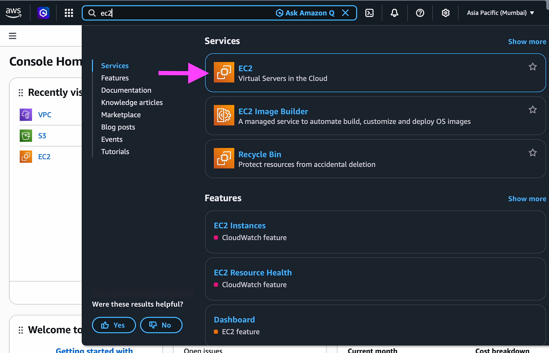Open the EC2 Resource Health feature
This screenshot has height=353, width=549.
pyautogui.click(x=253, y=273)
